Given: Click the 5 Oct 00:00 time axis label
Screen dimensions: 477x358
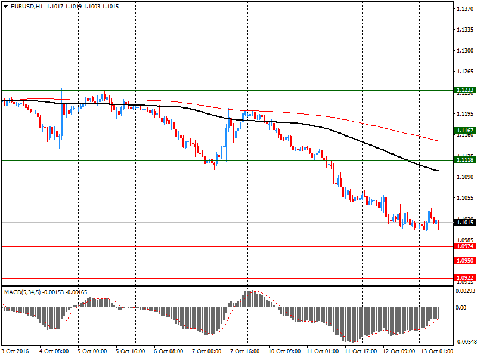Looking at the screenshot, I should point(92,351).
